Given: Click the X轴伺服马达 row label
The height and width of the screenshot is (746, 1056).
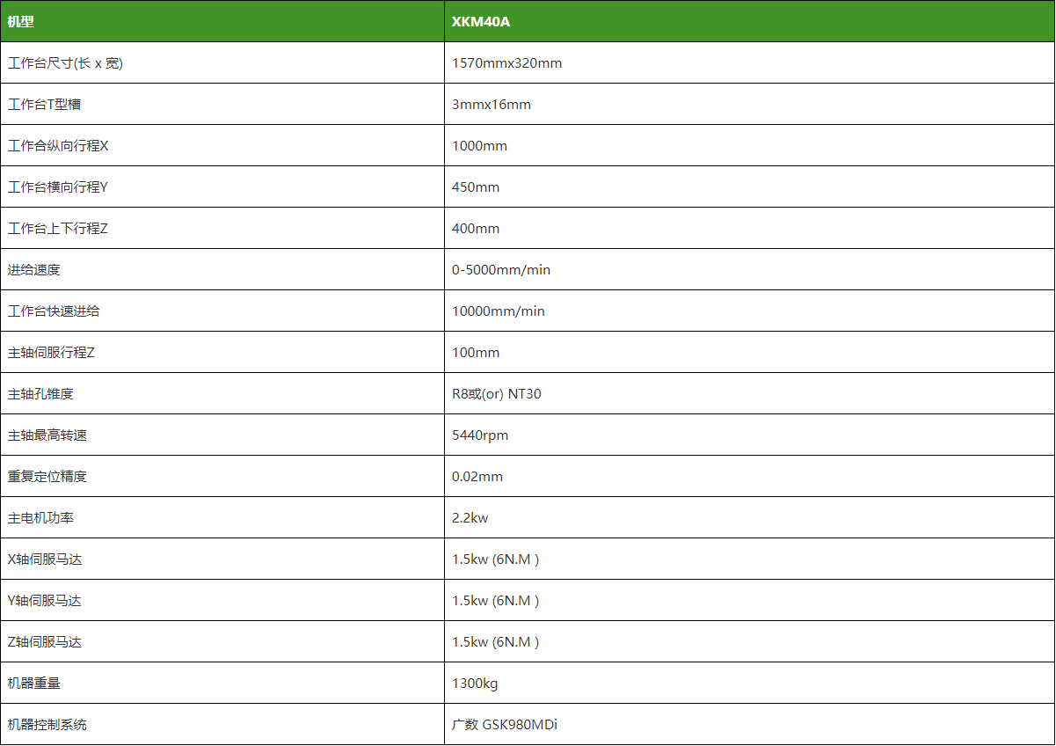Looking at the screenshot, I should click(45, 559).
